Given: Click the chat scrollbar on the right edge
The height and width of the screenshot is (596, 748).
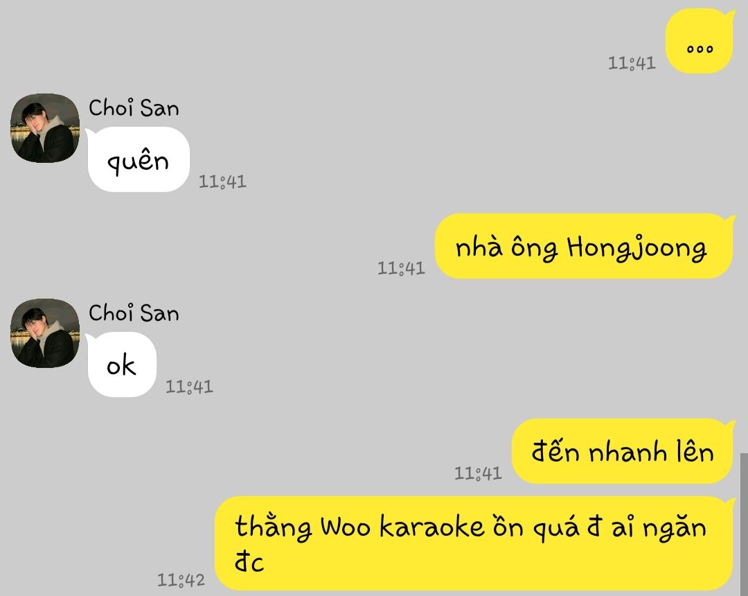Looking at the screenshot, I should click(744, 524).
